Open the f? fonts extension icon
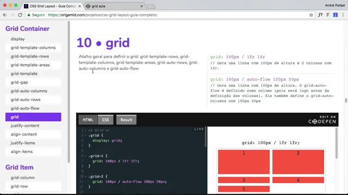Viewport: 348px width, 195px height. [x=320, y=15]
